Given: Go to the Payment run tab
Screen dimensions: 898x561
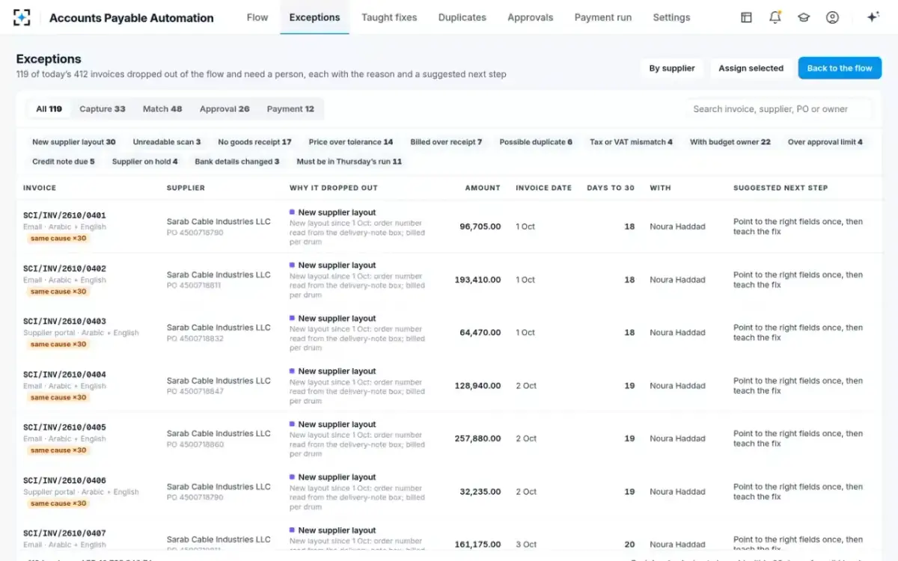Looking at the screenshot, I should [603, 17].
